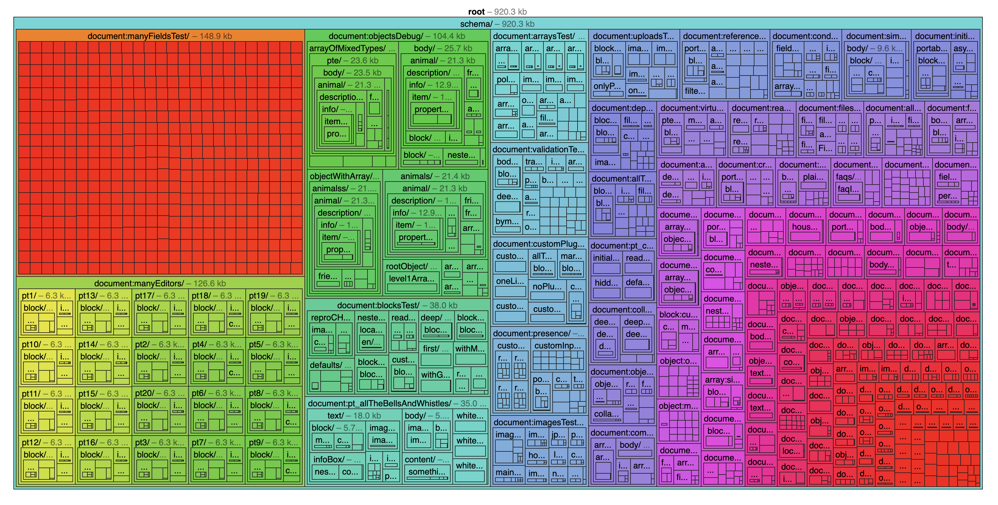Click document:pt_c... header
Viewport: 998px width, 505px height.
(622, 246)
